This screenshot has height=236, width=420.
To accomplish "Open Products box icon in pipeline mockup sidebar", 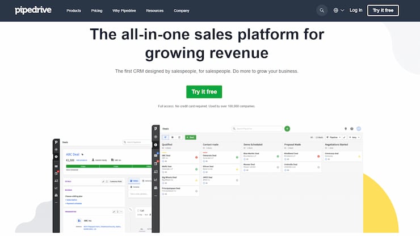I will coord(156,188).
